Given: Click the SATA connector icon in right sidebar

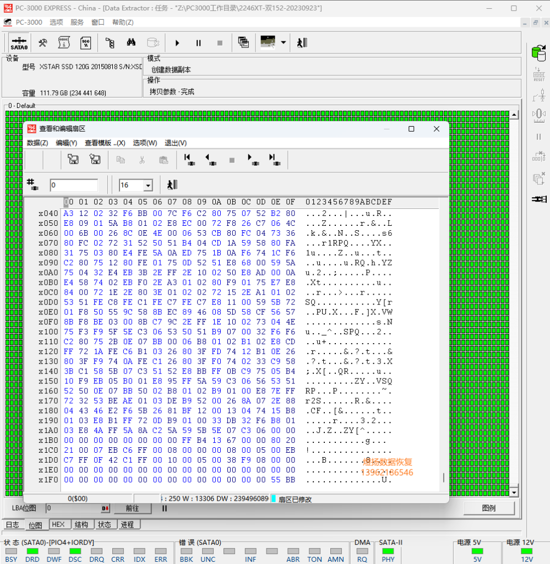Looking at the screenshot, I should [539, 199].
